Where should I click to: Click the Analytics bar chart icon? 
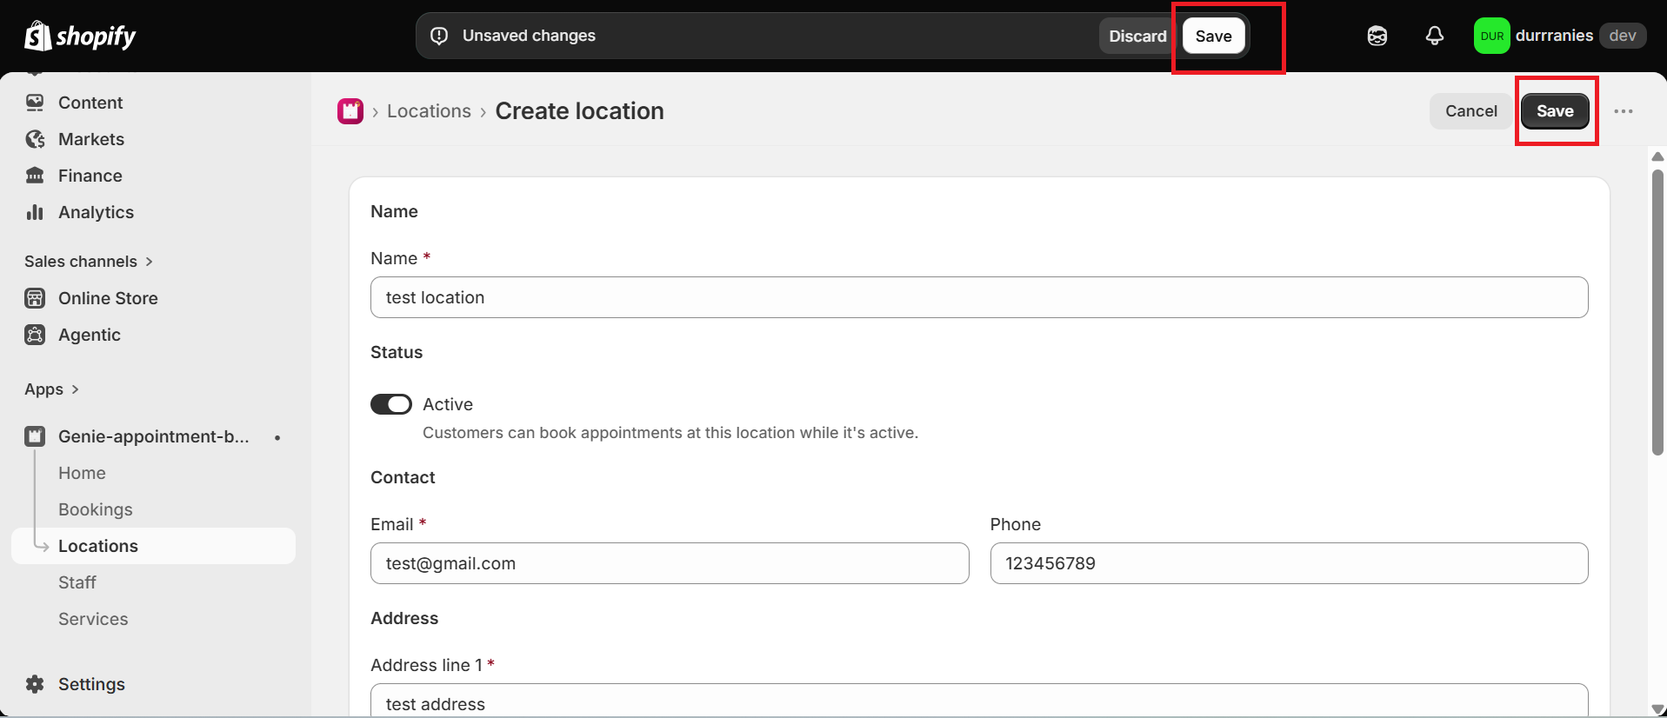pos(35,212)
